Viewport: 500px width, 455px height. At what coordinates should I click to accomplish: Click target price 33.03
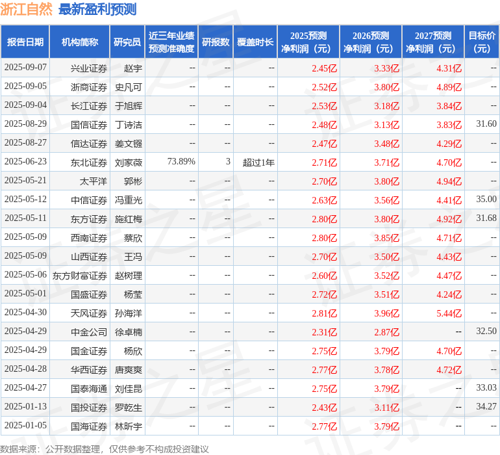click(x=486, y=387)
